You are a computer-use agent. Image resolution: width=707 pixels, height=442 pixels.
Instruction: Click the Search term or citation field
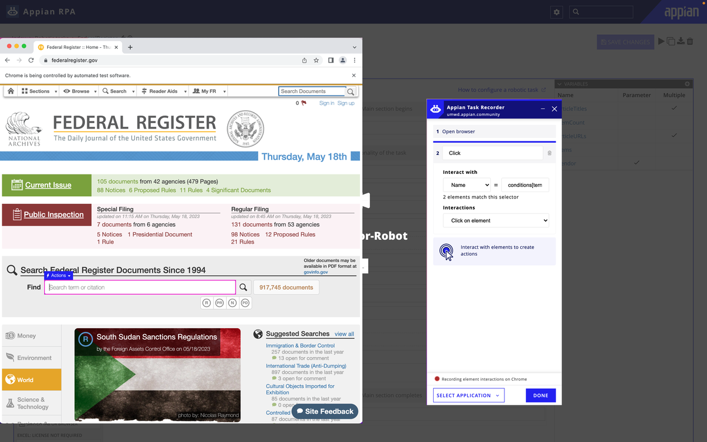[x=140, y=287]
